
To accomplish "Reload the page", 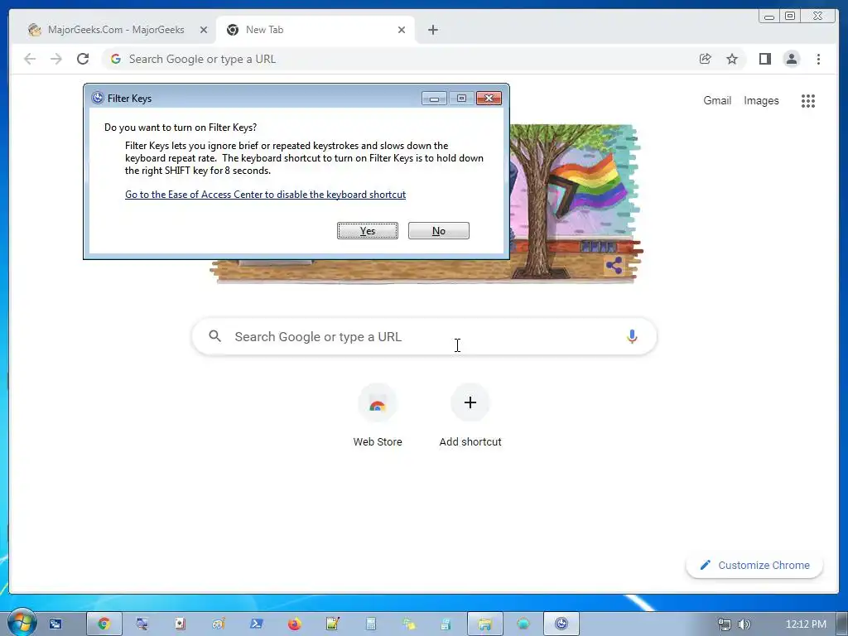I will 83,59.
